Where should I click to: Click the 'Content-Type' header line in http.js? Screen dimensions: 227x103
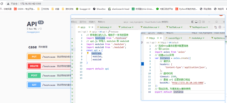[186, 67]
